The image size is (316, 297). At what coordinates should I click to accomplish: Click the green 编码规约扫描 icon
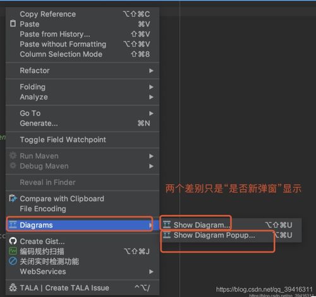click(x=13, y=251)
